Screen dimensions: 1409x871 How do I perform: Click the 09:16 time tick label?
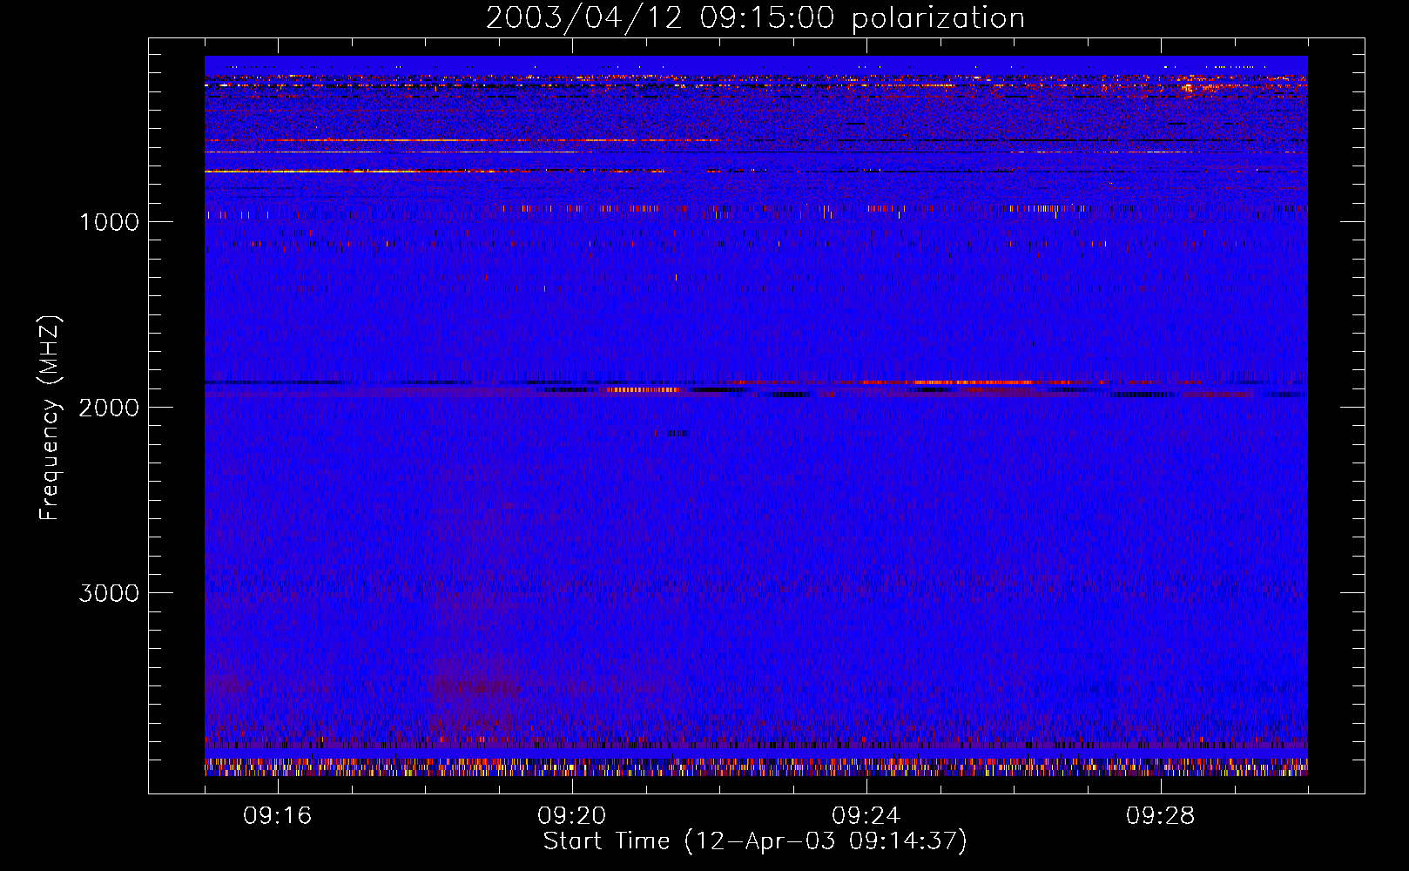pos(278,816)
